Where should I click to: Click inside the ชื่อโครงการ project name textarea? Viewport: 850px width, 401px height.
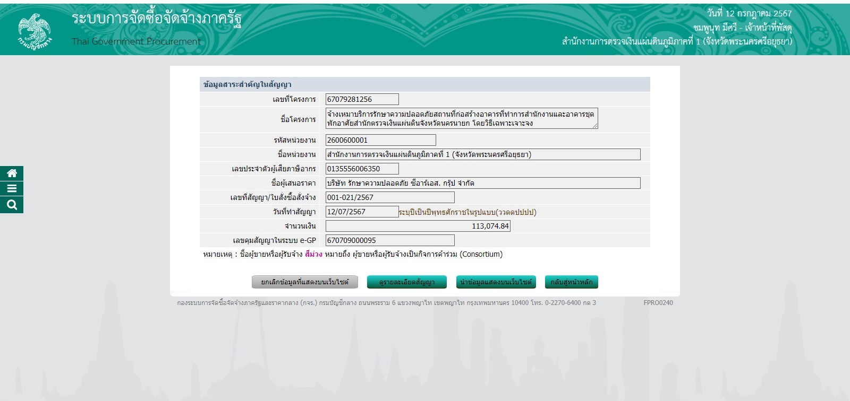(461, 118)
